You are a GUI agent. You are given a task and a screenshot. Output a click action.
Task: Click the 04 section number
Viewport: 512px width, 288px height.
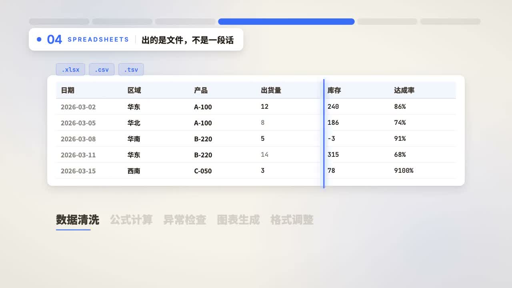[x=54, y=39]
